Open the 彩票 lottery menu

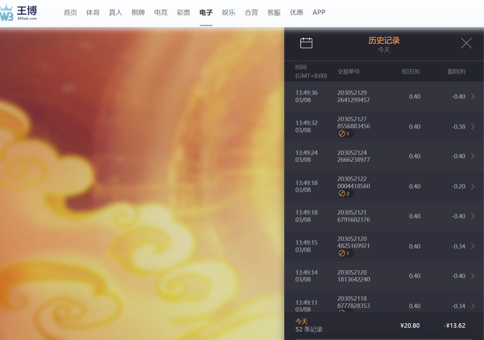coord(184,12)
